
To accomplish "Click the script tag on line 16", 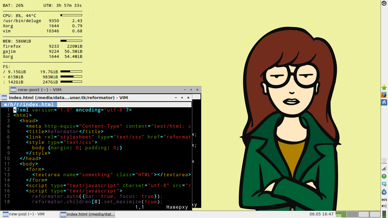I will [x=74, y=191].
